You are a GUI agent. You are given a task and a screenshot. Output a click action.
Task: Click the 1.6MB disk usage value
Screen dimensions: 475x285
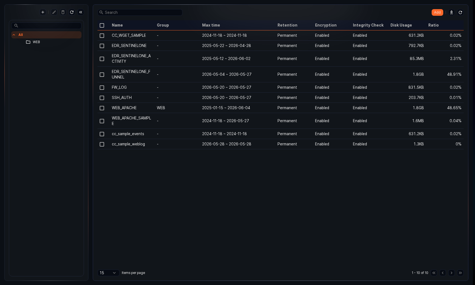418,121
